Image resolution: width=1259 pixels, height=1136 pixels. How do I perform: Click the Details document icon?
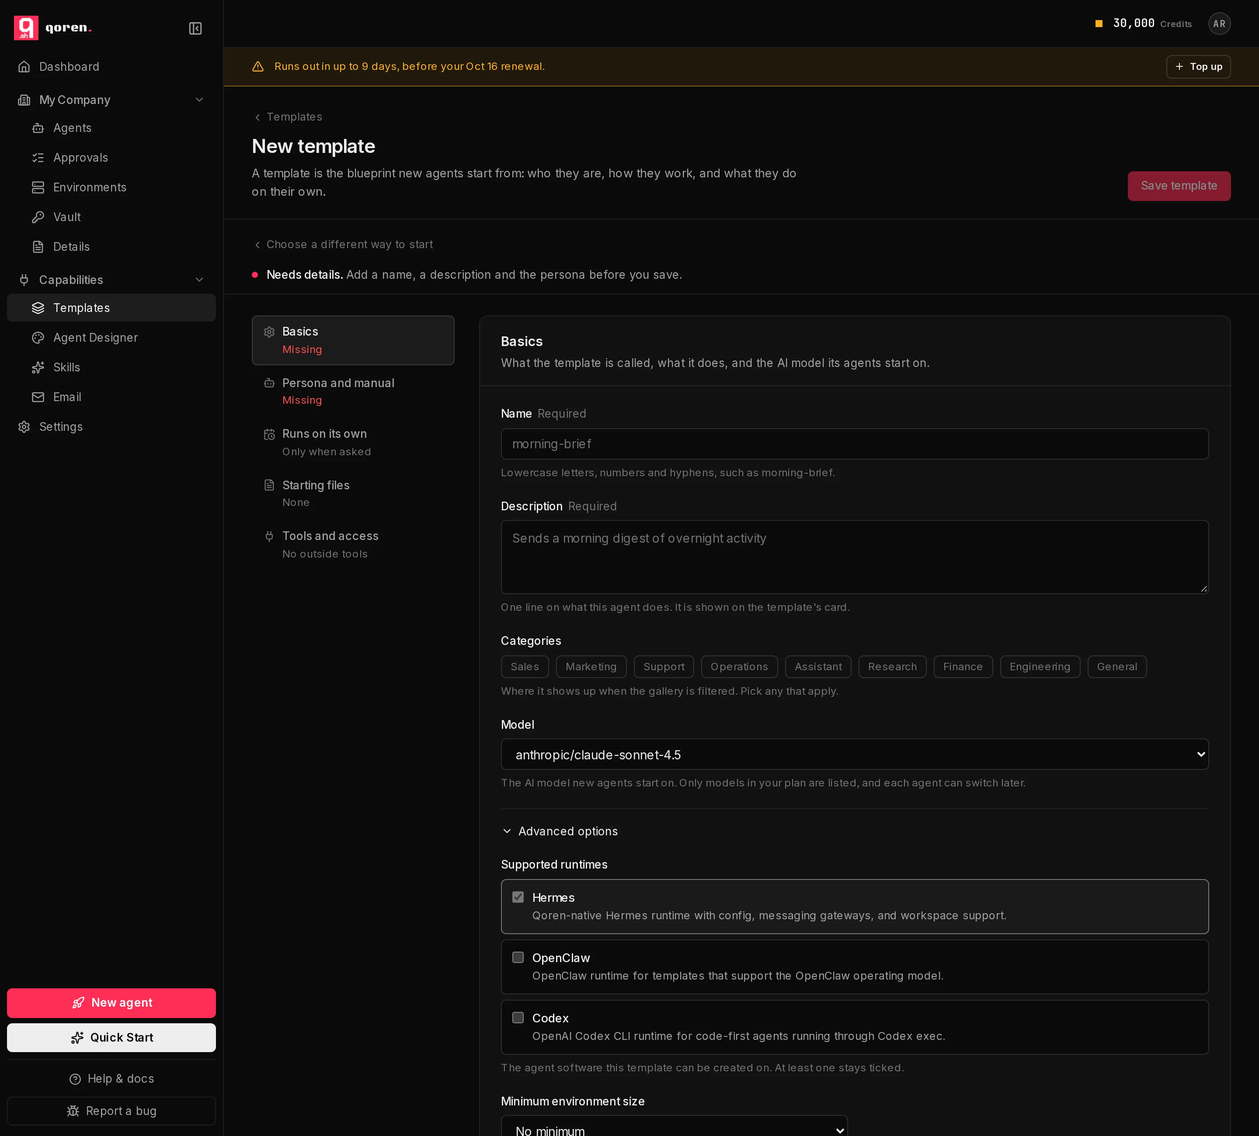pos(38,247)
